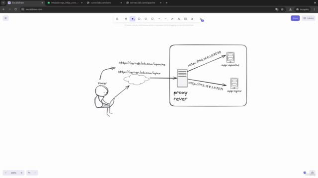Screen dimensions: 318x178
Task: Click the Incognito indicator
Action: point(303,9)
